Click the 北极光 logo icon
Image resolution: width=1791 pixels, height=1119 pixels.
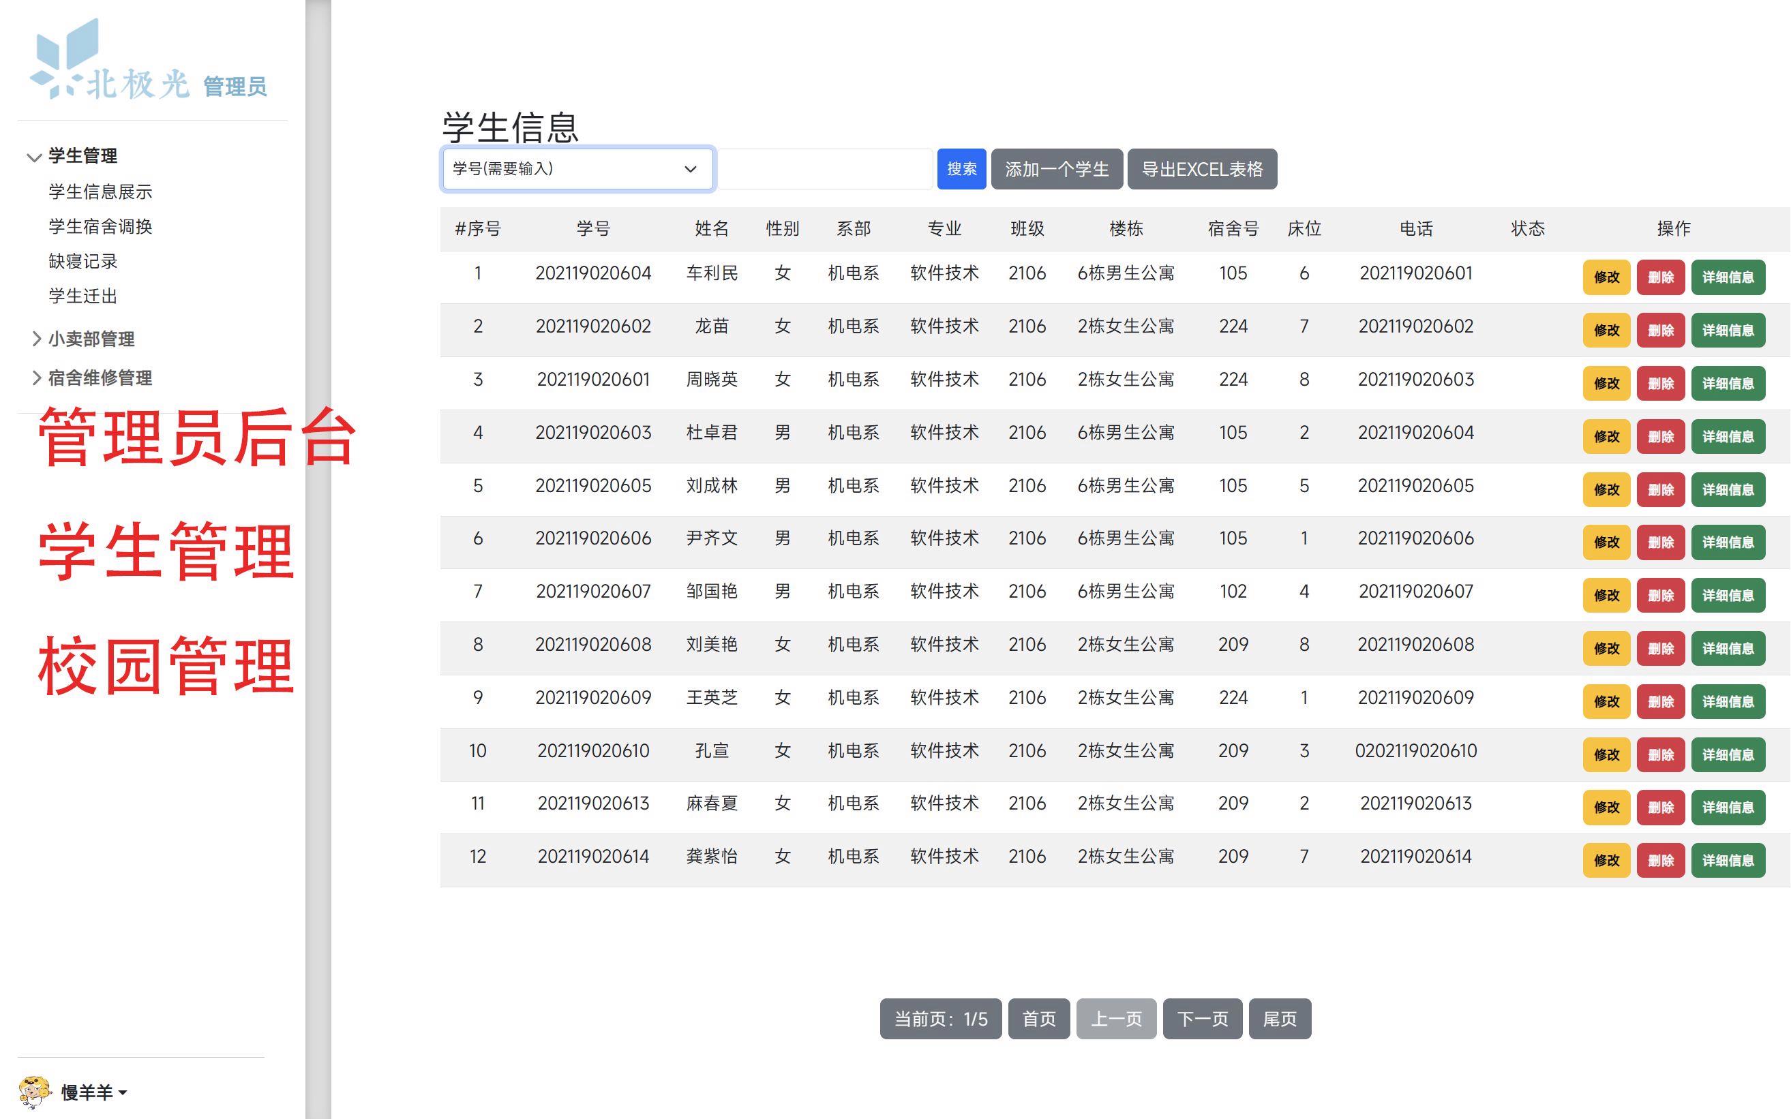point(111,61)
